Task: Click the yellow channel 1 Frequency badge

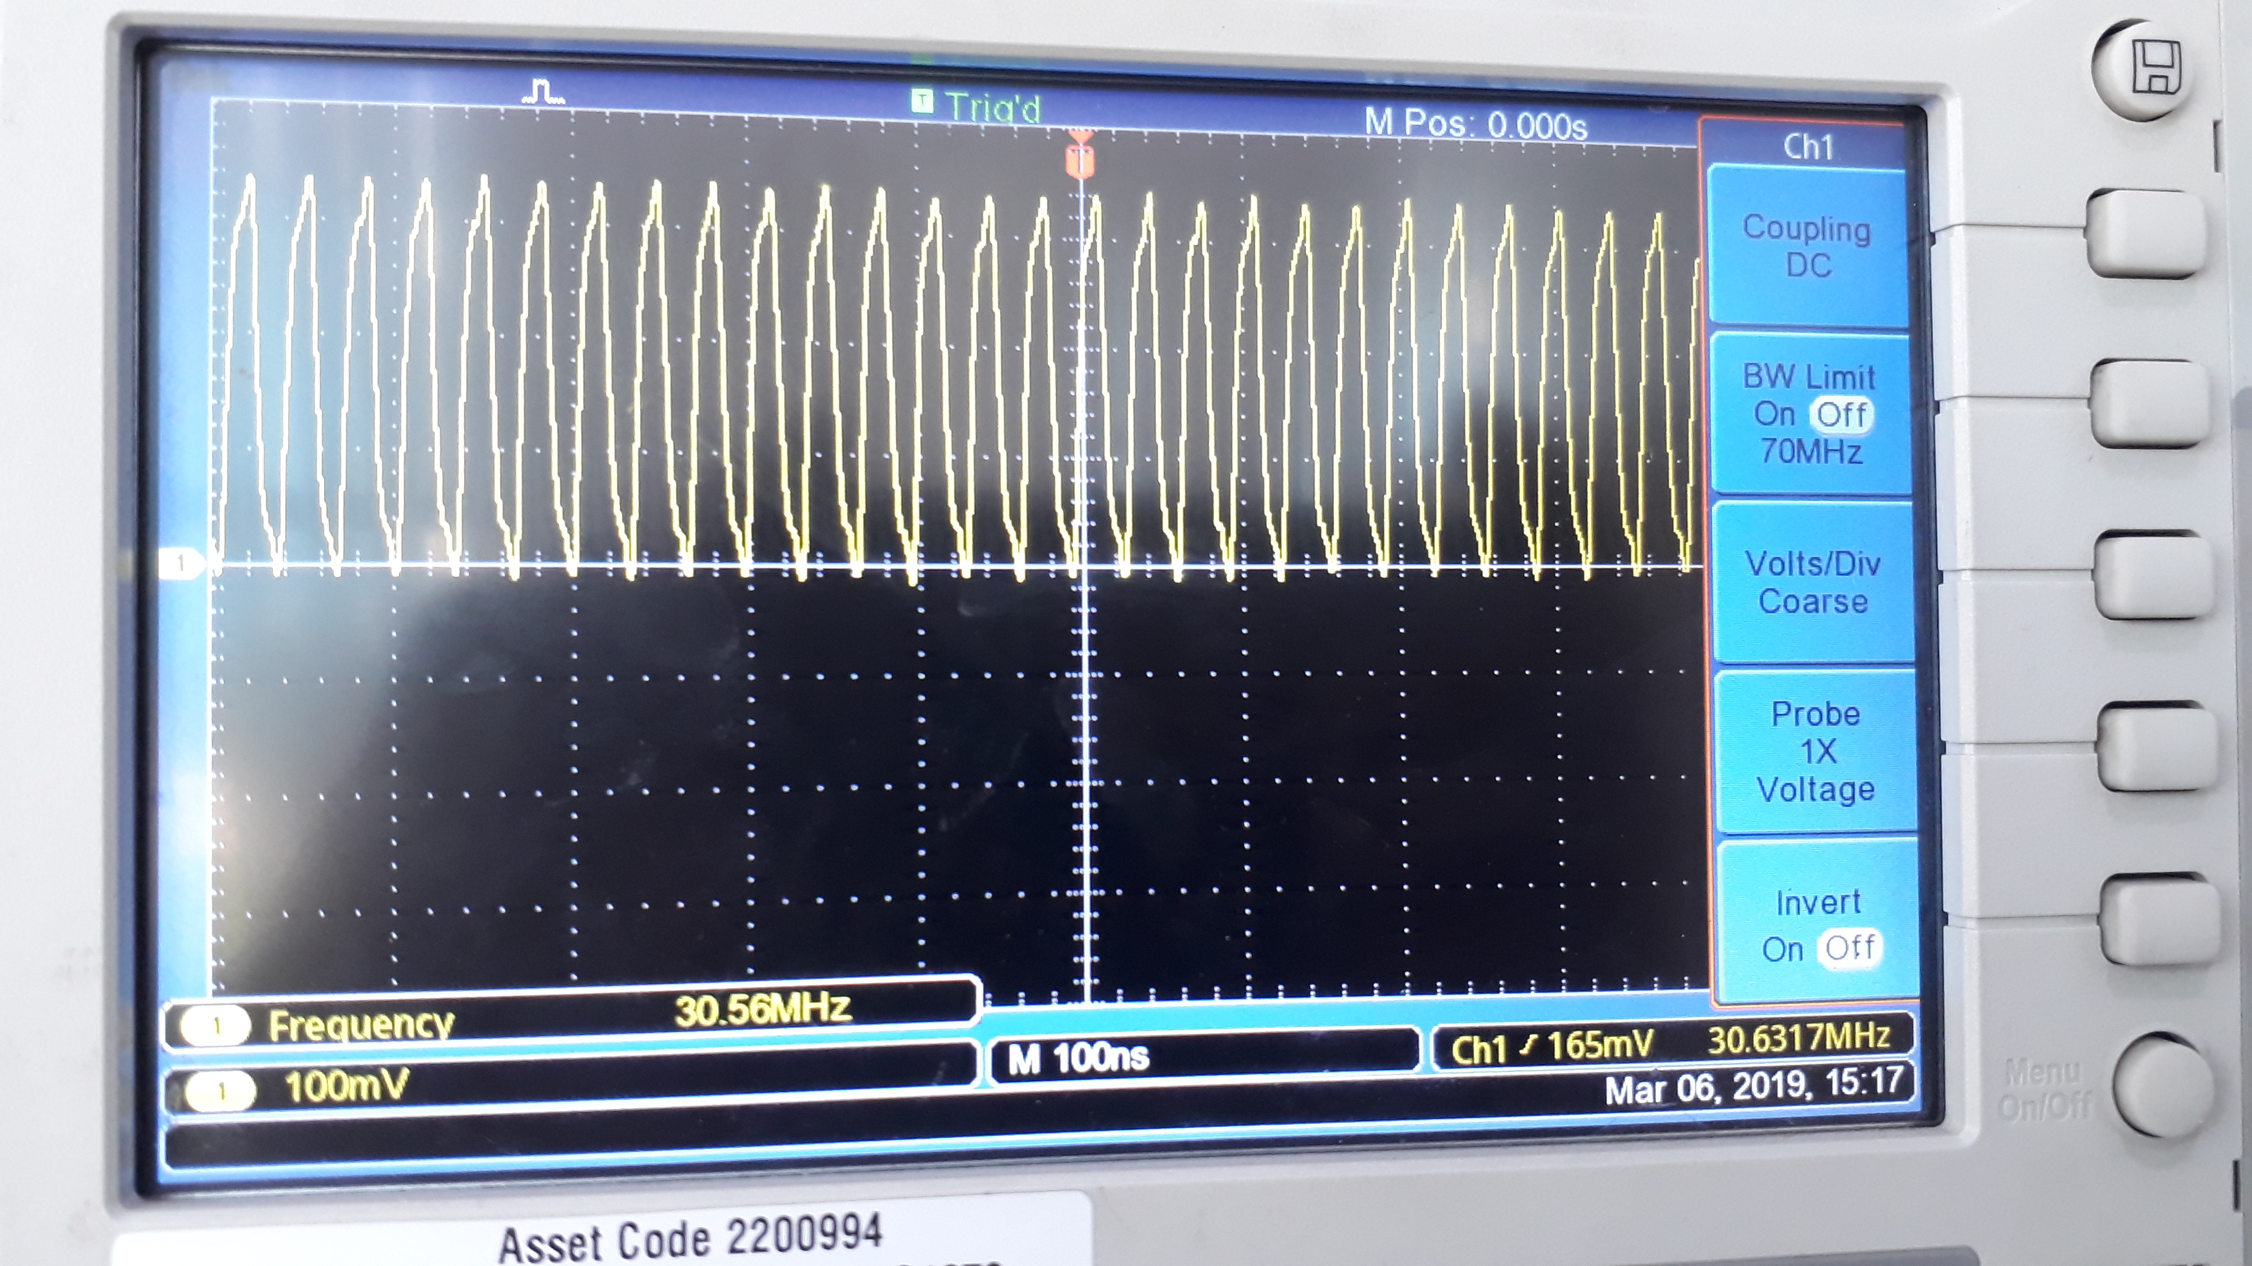Action: click(216, 1026)
